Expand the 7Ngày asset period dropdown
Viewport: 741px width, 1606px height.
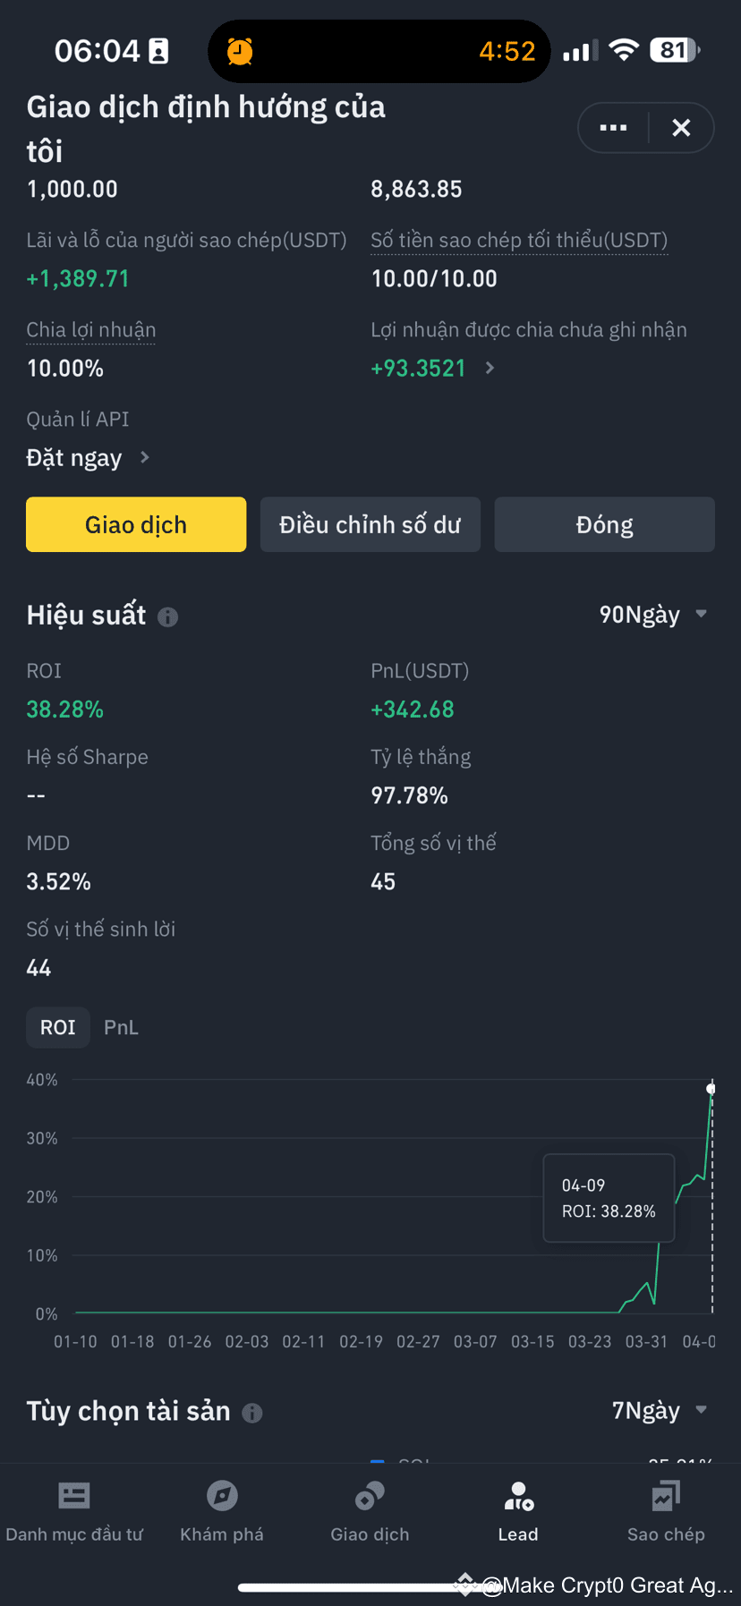pyautogui.click(x=660, y=1411)
